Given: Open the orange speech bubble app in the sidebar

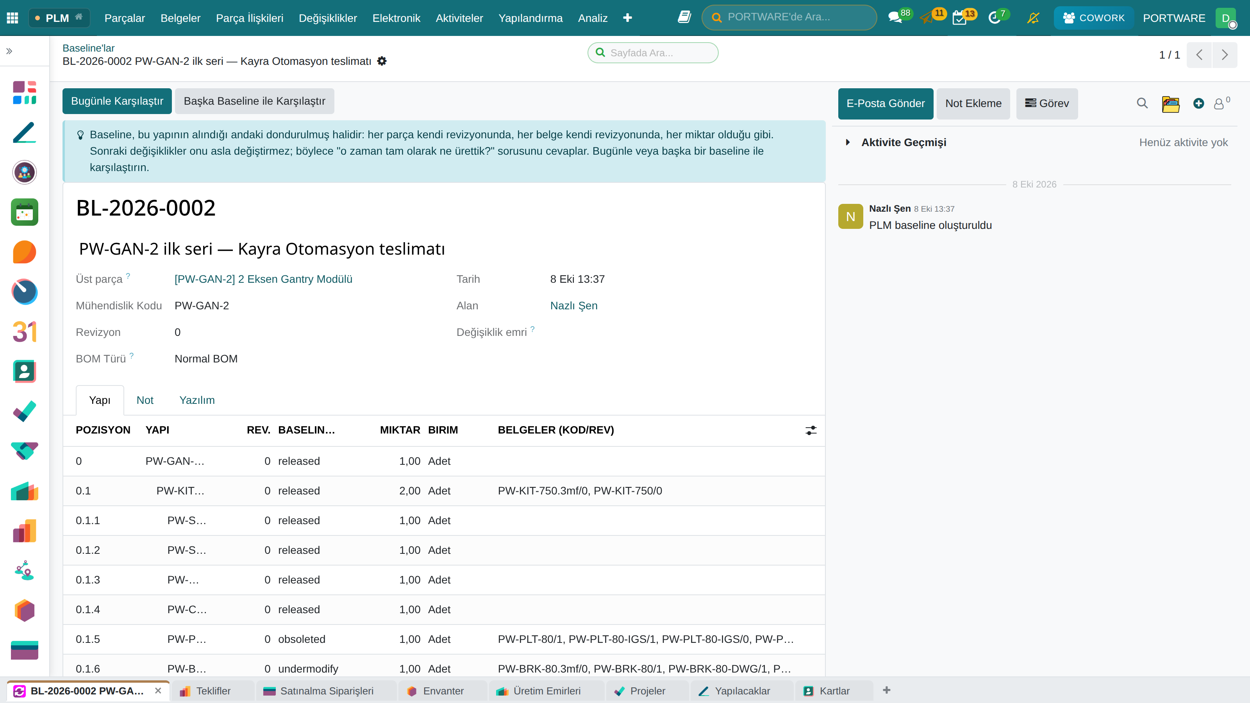Looking at the screenshot, I should point(25,252).
